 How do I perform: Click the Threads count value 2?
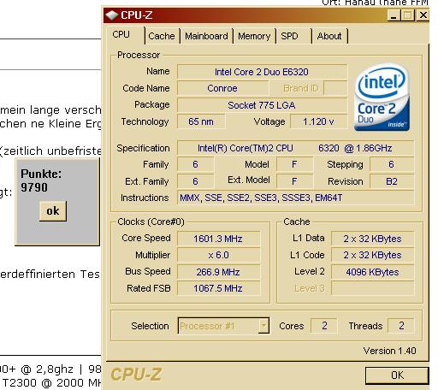[401, 326]
